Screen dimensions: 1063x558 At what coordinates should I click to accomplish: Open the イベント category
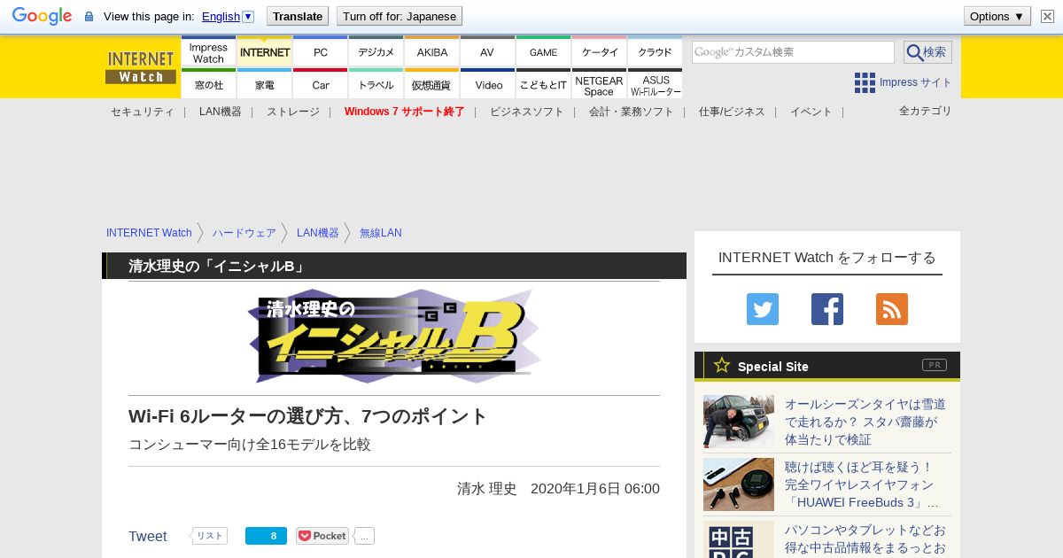point(811,112)
